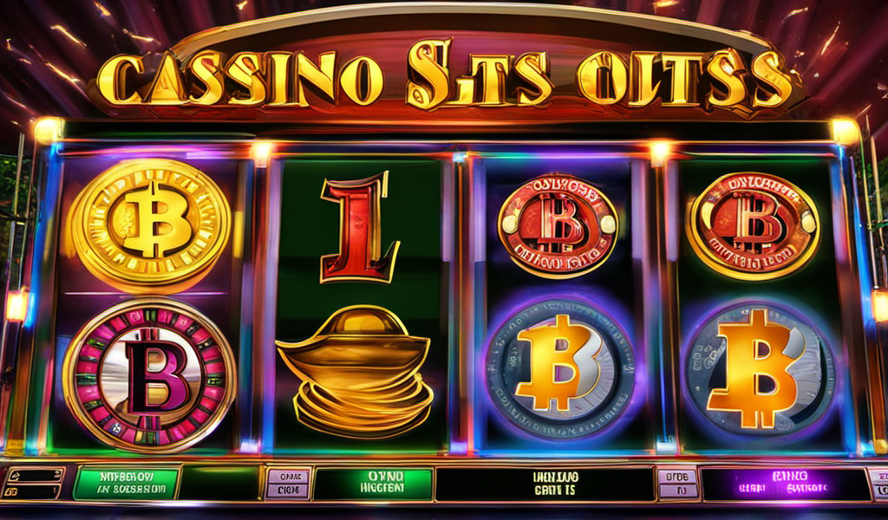The height and width of the screenshot is (520, 888).
Task: Click the gold-rimmed red Bitcoin badge on fourth reel
Action: click(754, 225)
